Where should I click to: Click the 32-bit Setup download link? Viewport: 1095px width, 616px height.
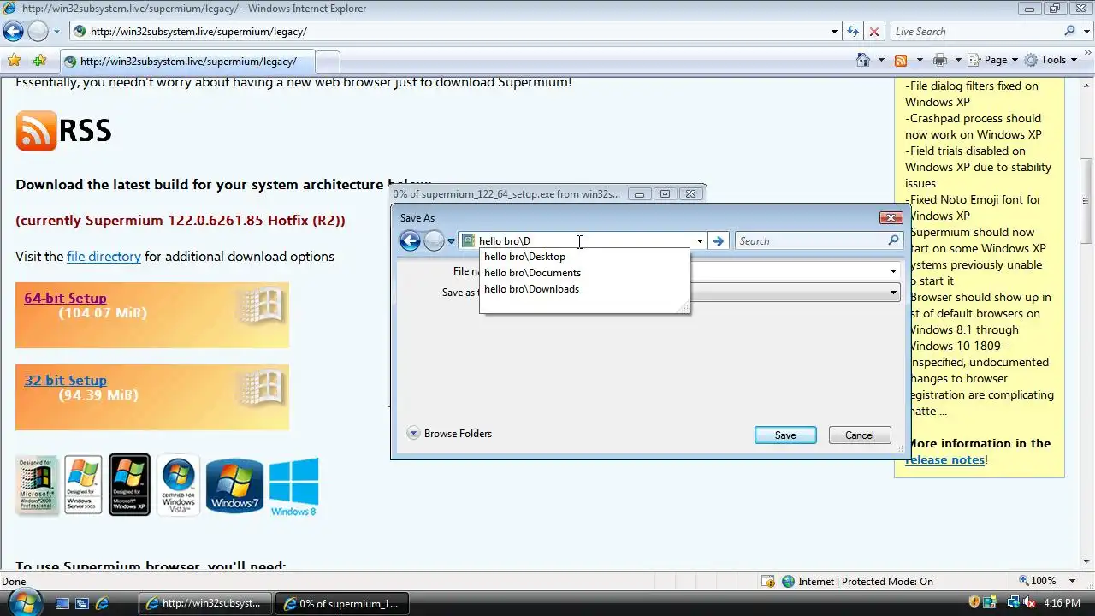(65, 380)
